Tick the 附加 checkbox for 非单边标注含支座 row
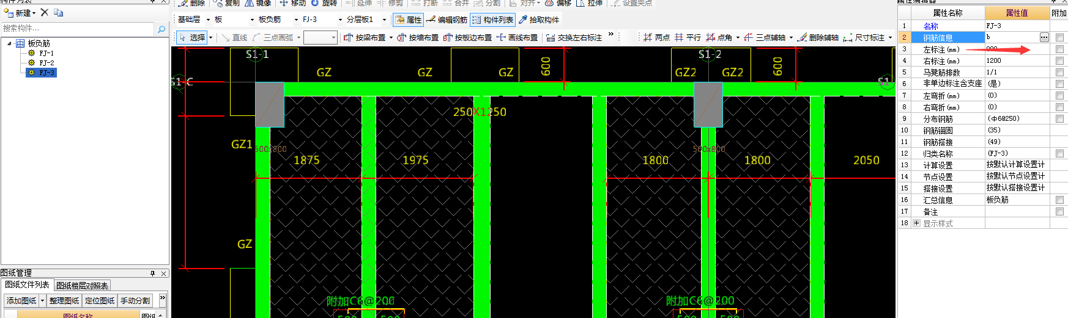Screen dimensions: 1068x318 pos(1059,84)
